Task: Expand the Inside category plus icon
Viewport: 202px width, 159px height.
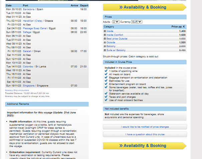Action: click(x=105, y=31)
